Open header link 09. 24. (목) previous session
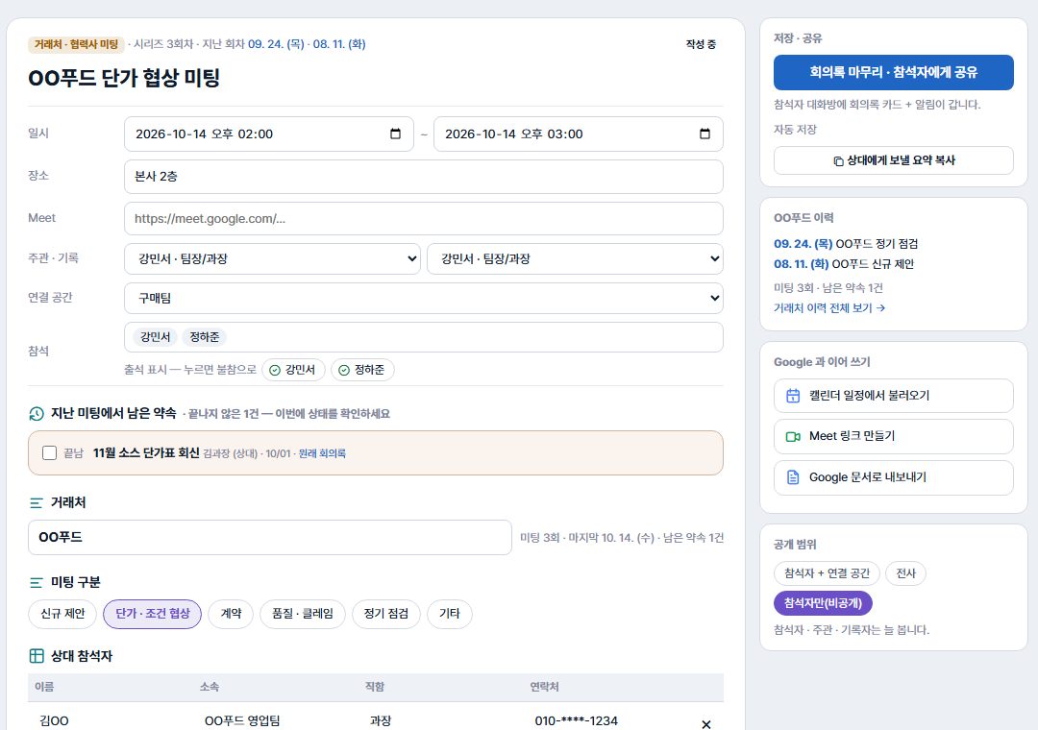1038x730 pixels. pyautogui.click(x=276, y=44)
